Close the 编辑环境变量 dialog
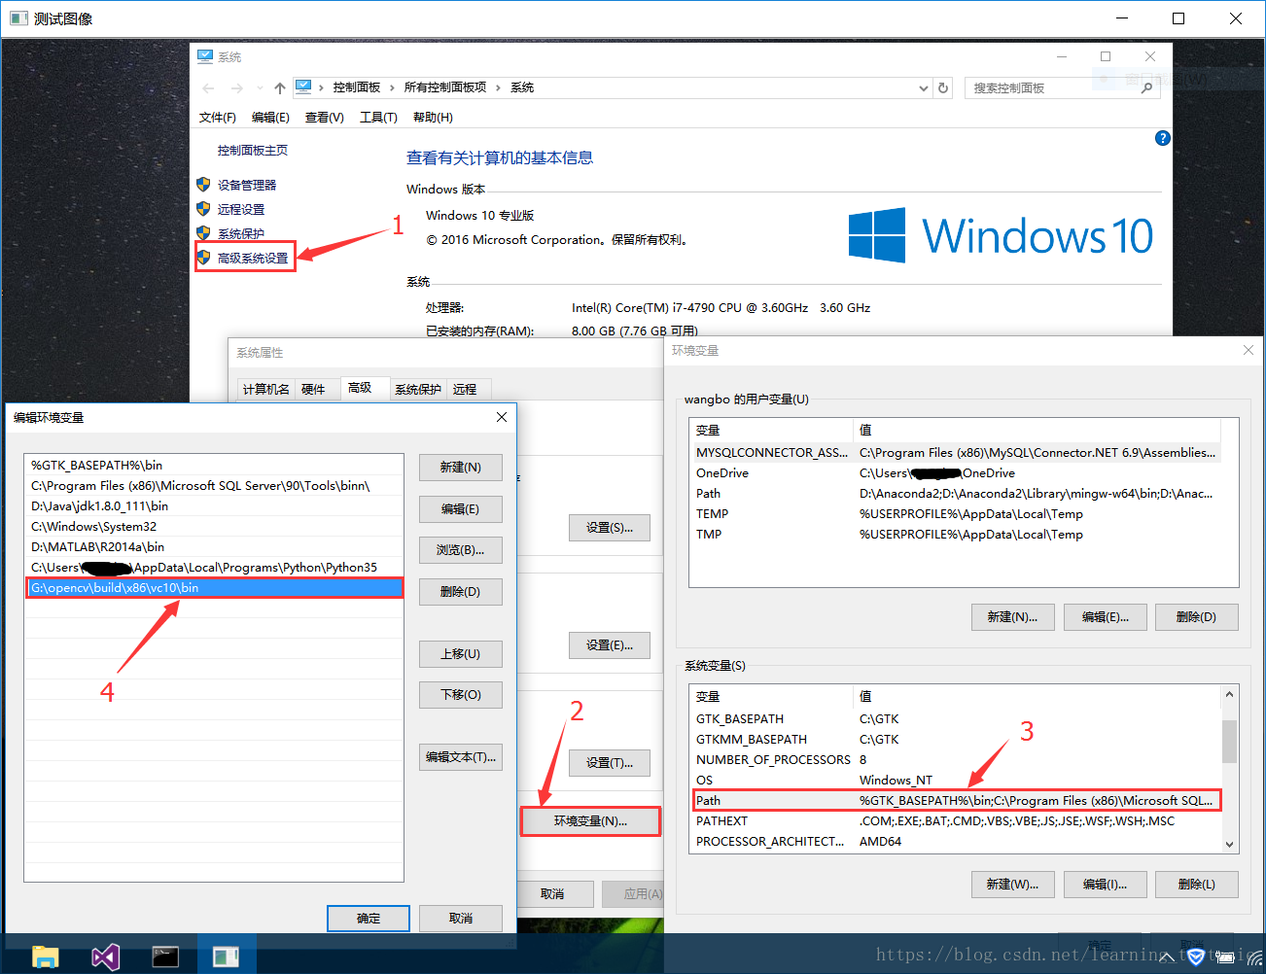Screen dimensions: 1266x974 (502, 417)
